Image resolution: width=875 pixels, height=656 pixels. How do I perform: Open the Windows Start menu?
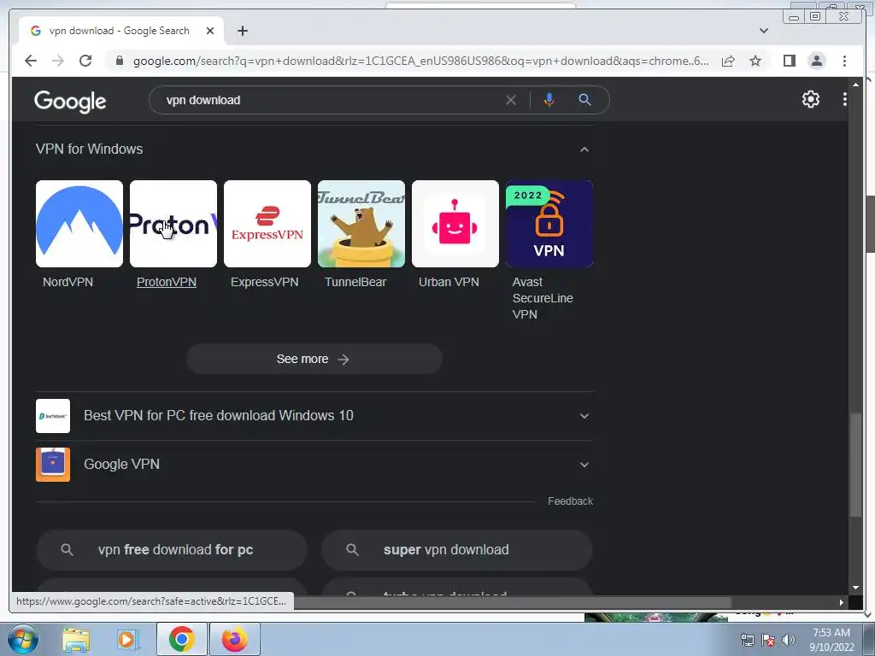click(x=23, y=639)
